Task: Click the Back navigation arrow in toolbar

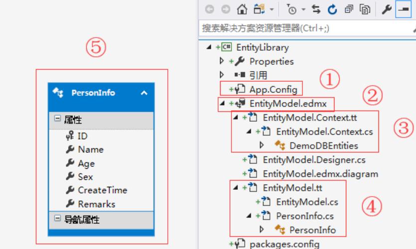Action: point(209,9)
